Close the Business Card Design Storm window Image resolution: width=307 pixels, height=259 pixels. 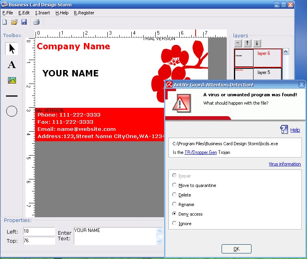pos(290,4)
